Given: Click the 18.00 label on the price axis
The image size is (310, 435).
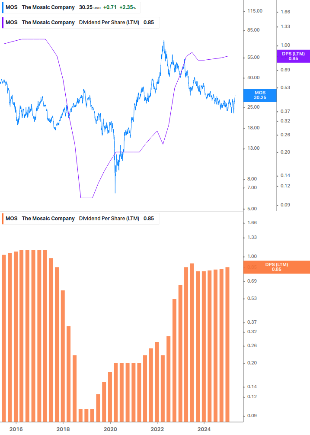Looking at the screenshot, I should (253, 128).
